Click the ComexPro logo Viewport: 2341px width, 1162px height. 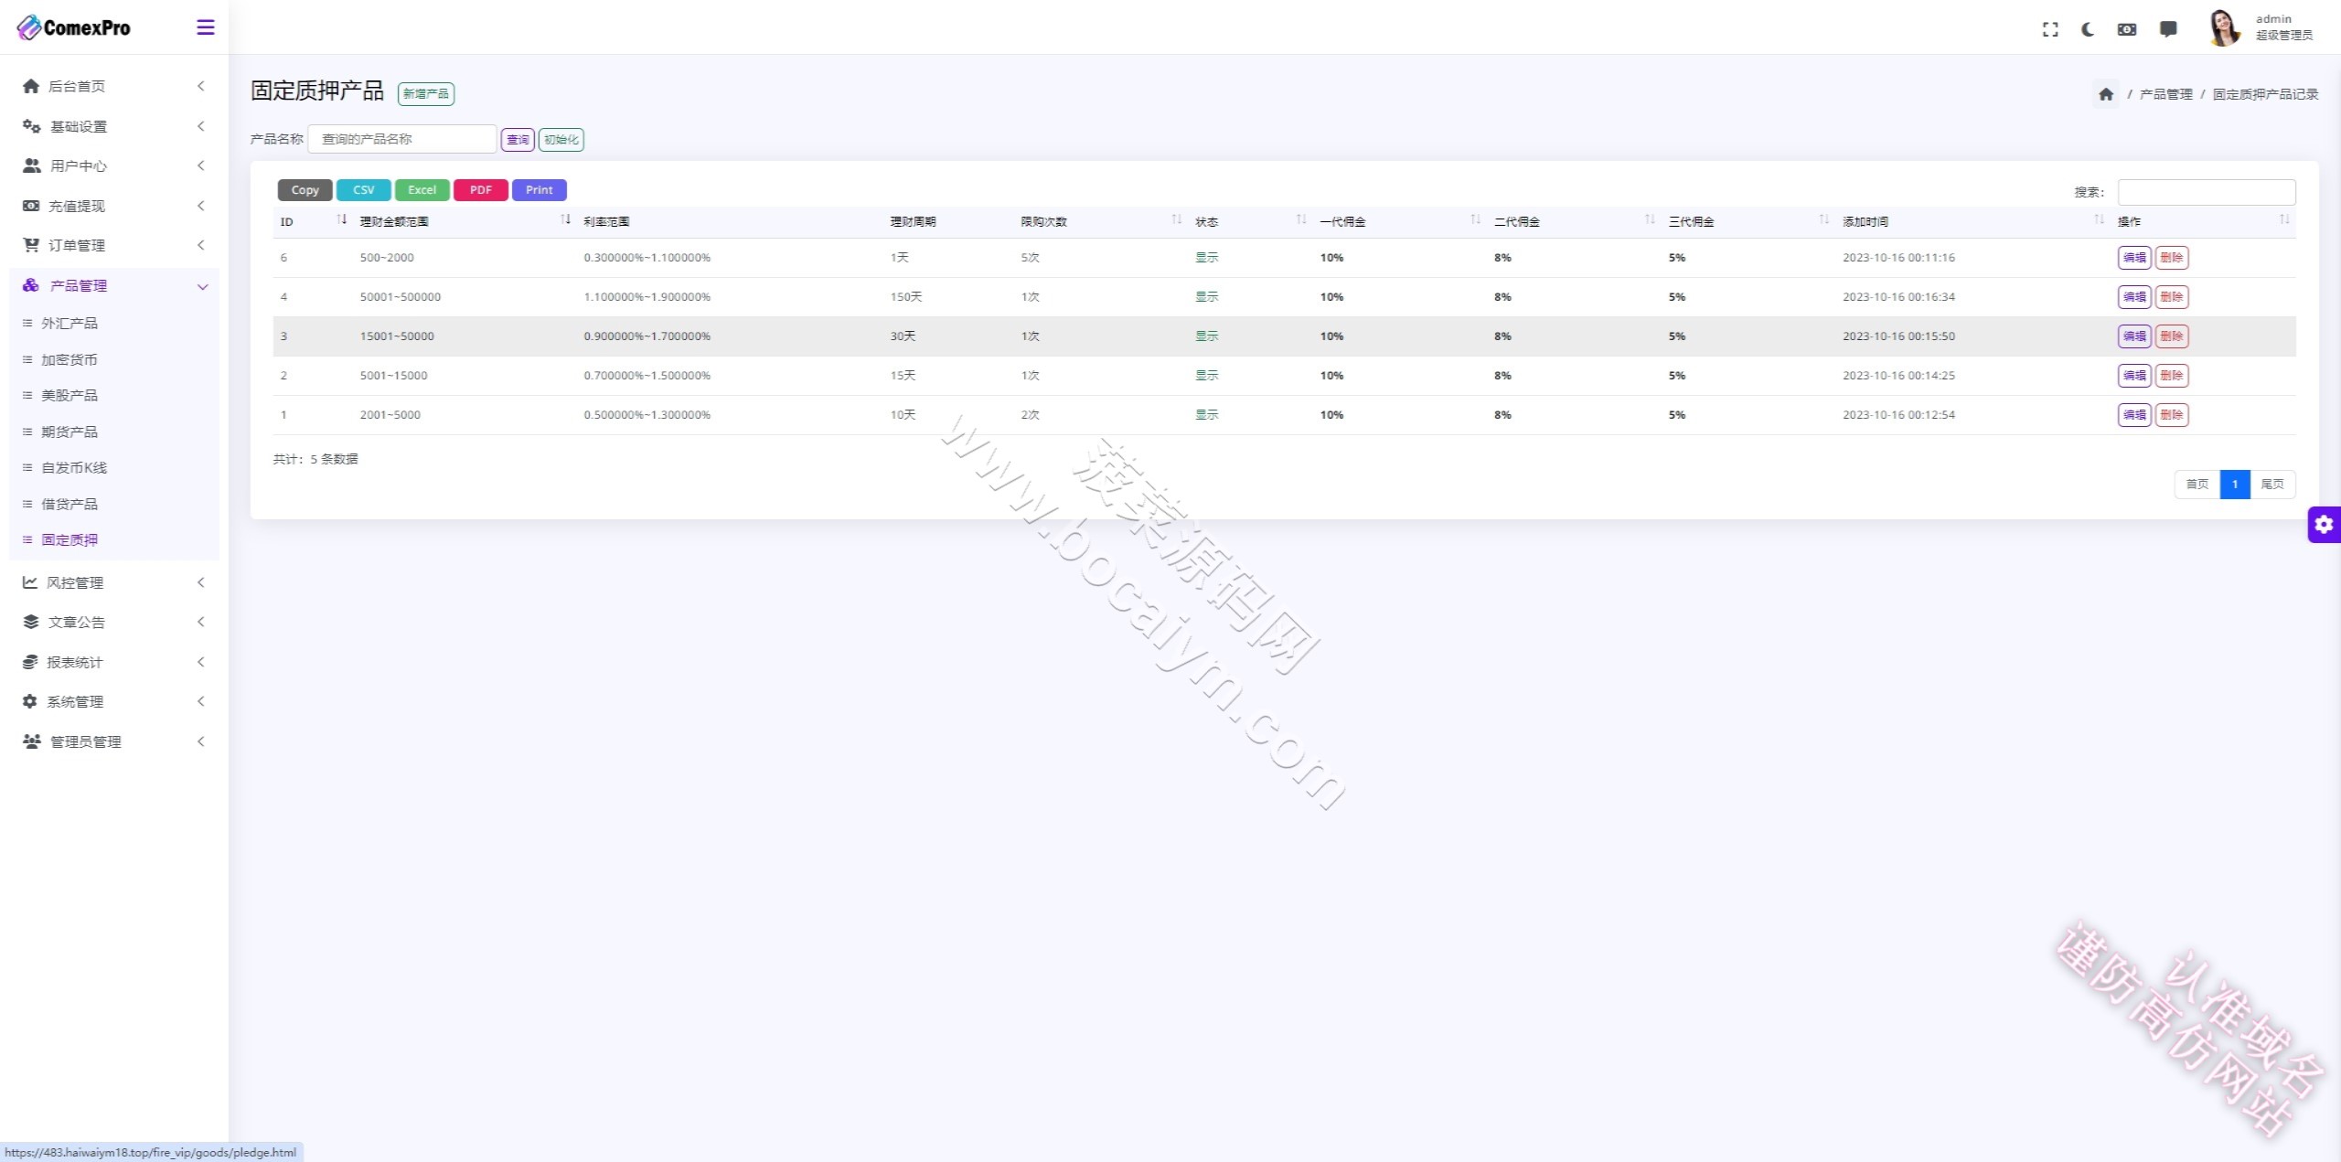tap(74, 27)
